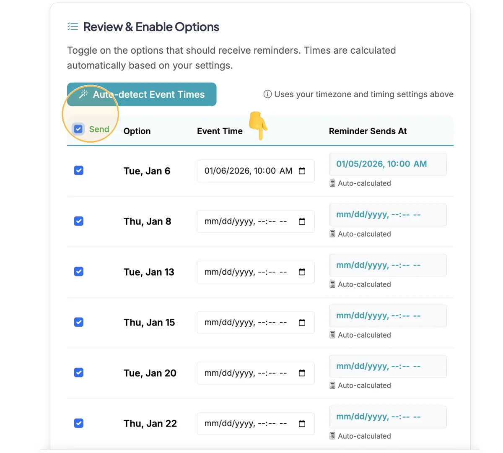Open calendar picker for Tue, Jan 6 event time
503x453 pixels.
pyautogui.click(x=302, y=171)
